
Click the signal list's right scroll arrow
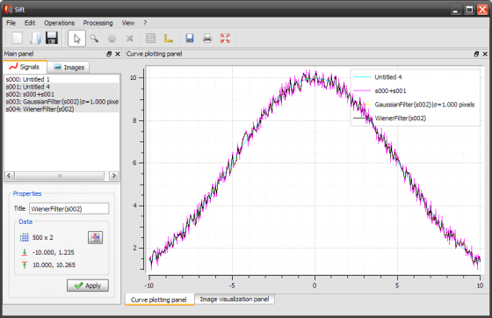(114, 176)
